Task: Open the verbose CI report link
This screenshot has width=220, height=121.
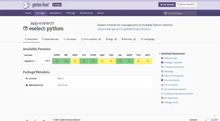Action: [x=178, y=67]
